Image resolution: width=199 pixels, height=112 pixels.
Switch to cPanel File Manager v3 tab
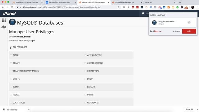point(127,2)
